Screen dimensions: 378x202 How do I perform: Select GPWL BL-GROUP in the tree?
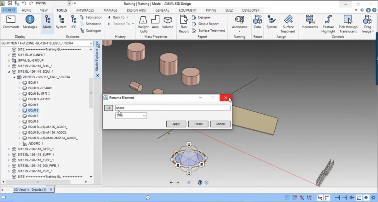tap(27, 60)
